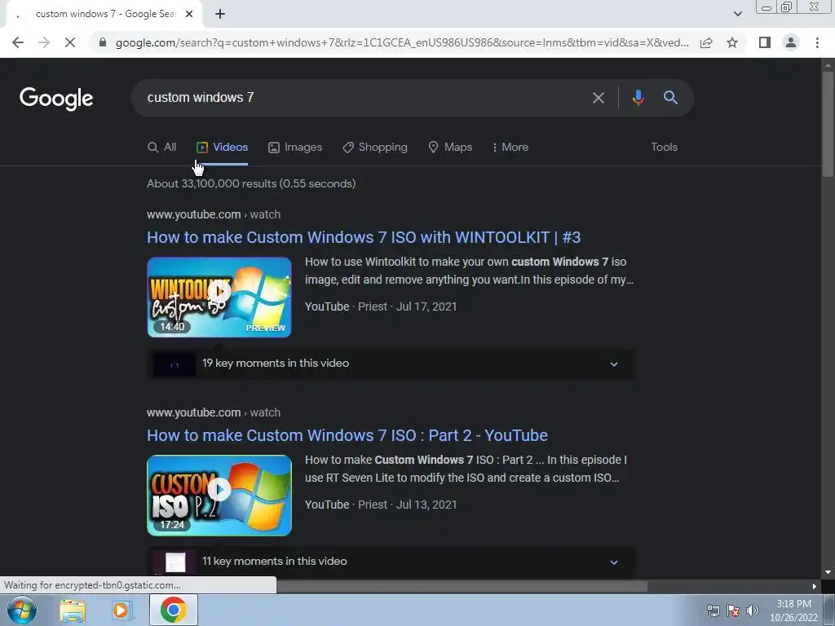Start voice search with microphone icon

tap(638, 98)
